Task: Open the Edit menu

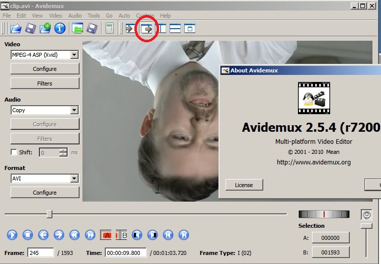Action: [x=21, y=16]
